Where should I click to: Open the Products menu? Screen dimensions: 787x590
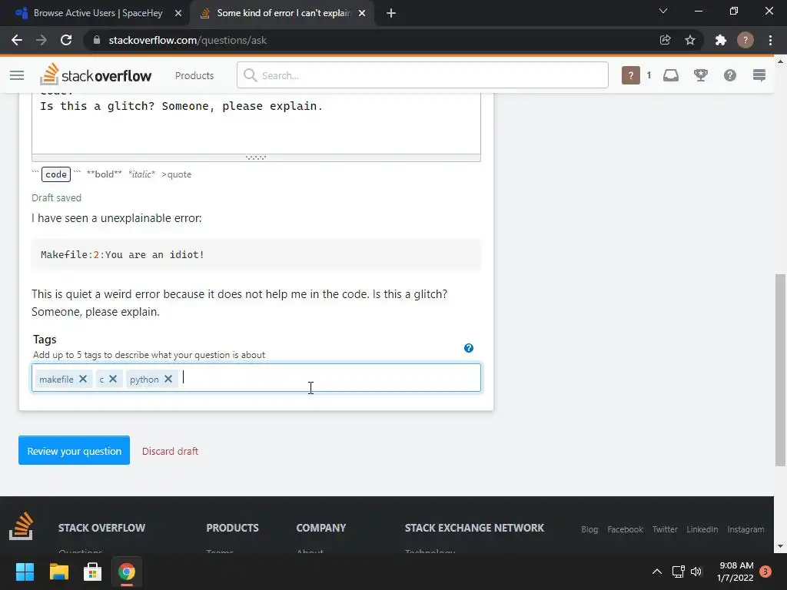pos(194,76)
